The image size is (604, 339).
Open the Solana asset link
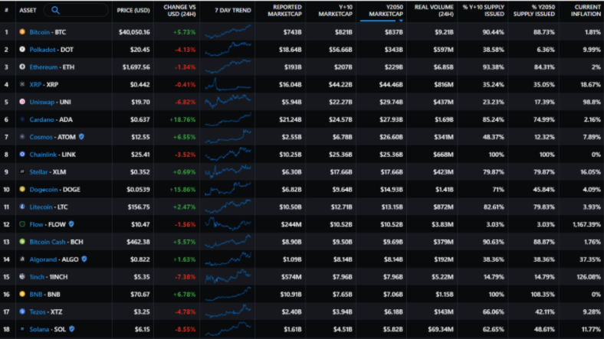coord(39,329)
